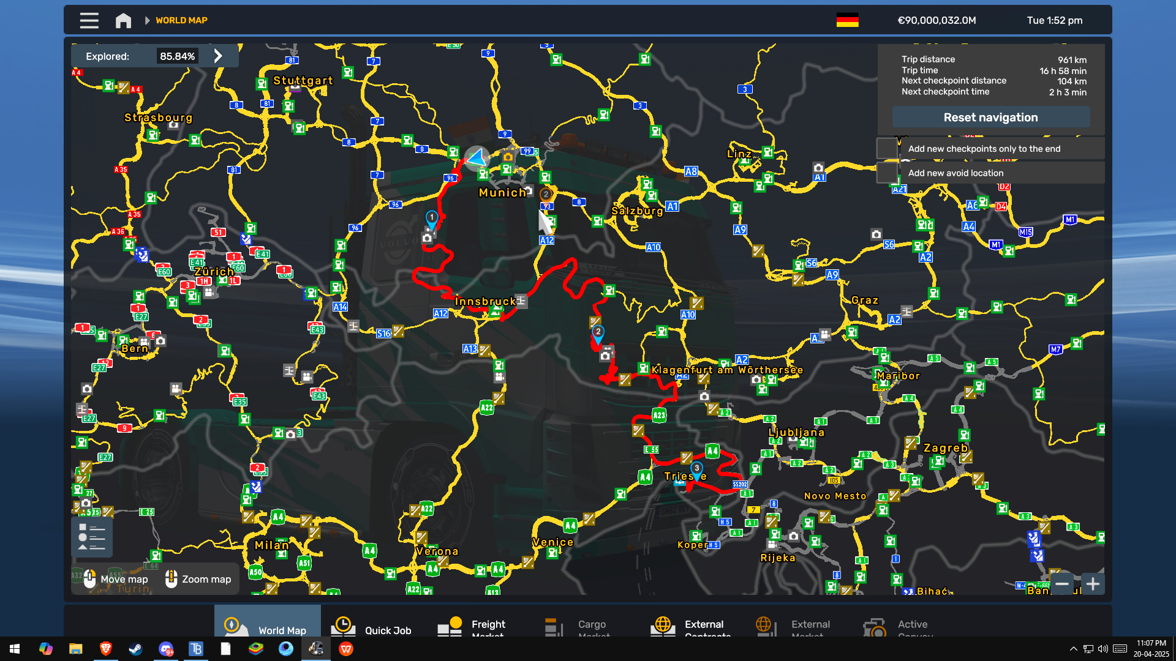Open the Cargo Market tab
The width and height of the screenshot is (1176, 661).
pos(587,621)
